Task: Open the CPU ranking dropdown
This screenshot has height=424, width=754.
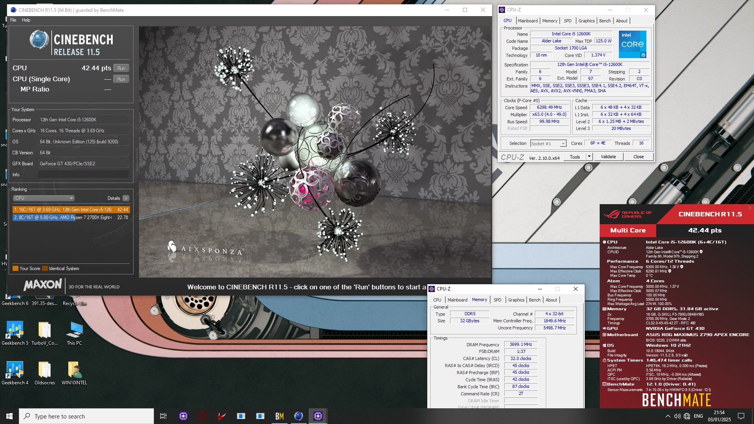Action: point(44,198)
